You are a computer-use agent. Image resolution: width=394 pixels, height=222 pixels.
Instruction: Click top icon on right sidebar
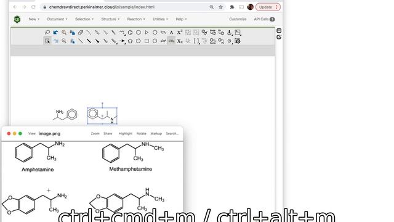point(279,30)
